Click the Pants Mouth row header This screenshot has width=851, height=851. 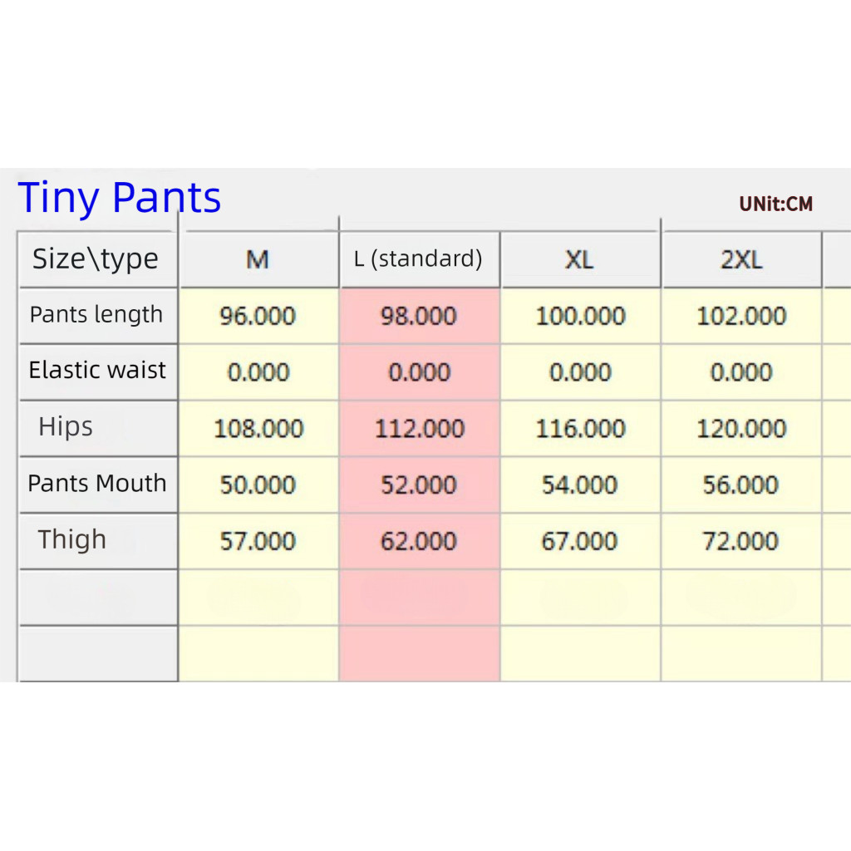pos(97,484)
